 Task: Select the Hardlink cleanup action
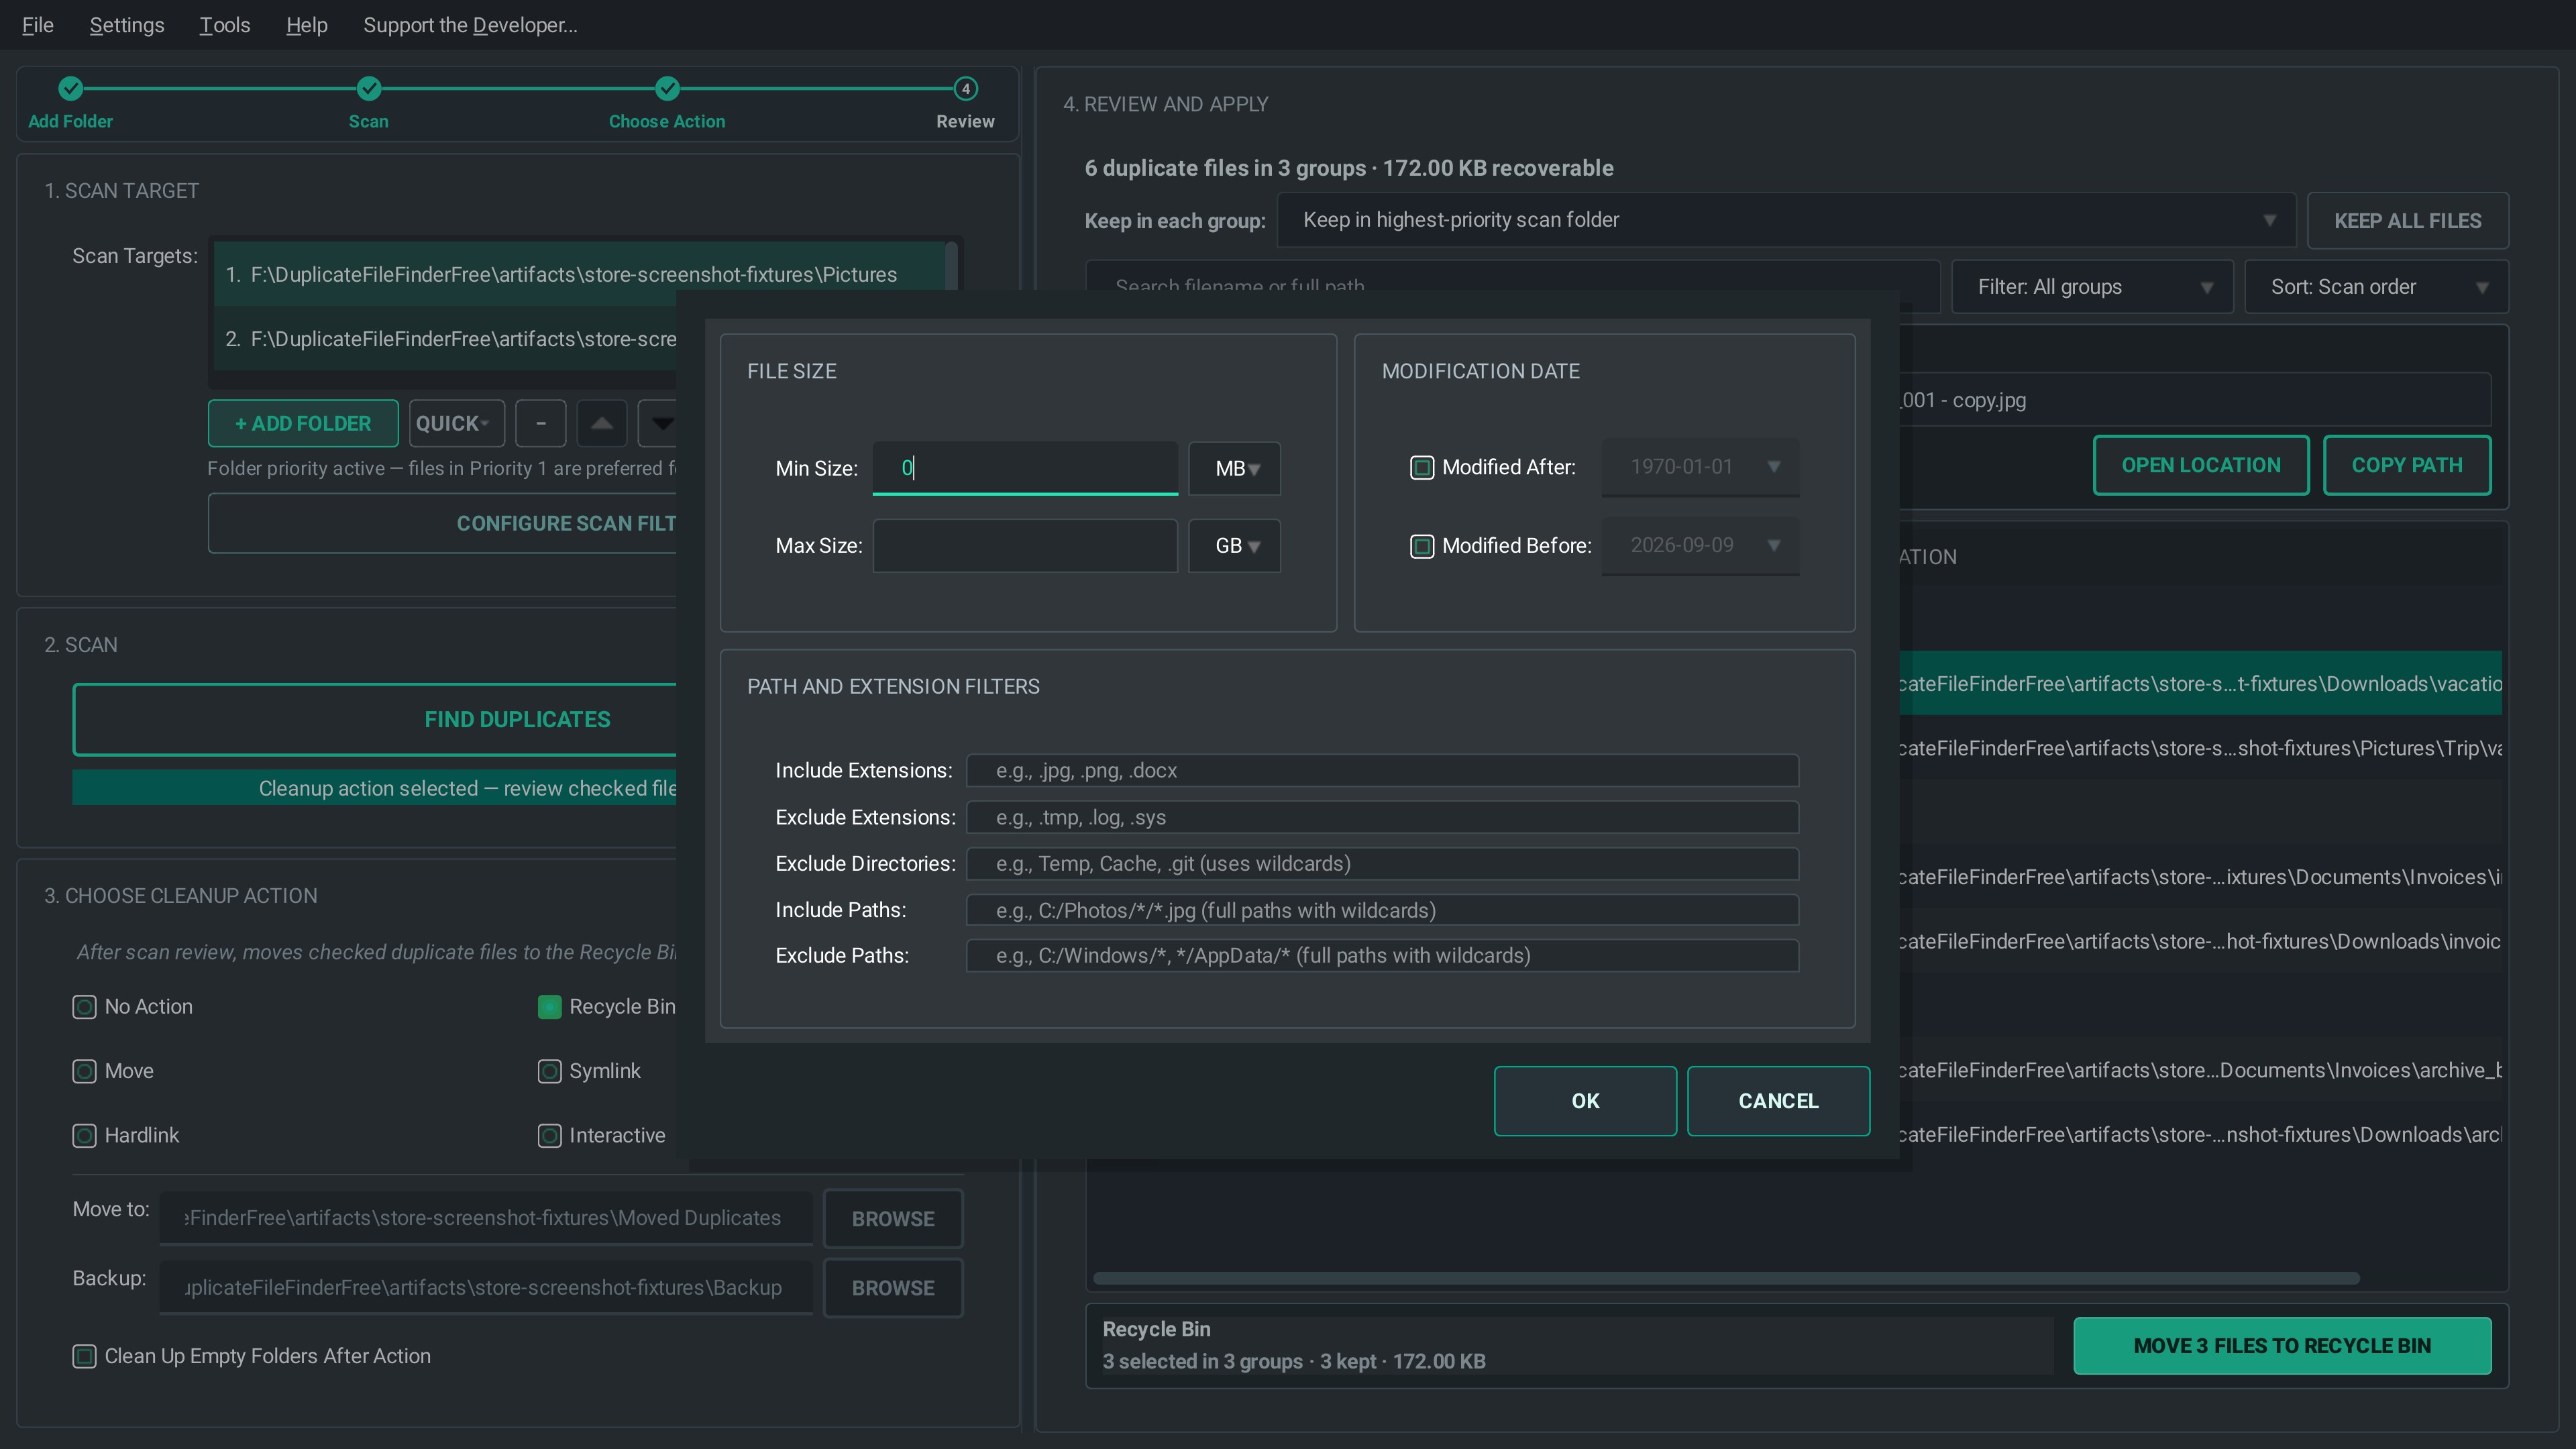pos(84,1135)
